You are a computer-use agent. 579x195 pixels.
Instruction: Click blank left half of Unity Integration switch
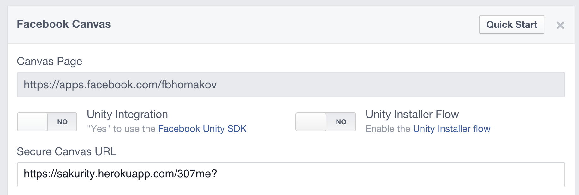[x=33, y=122]
